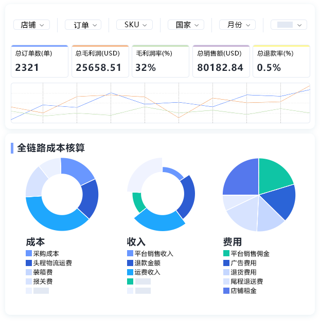Click the 装箱费 legend color swatch

tap(29, 272)
